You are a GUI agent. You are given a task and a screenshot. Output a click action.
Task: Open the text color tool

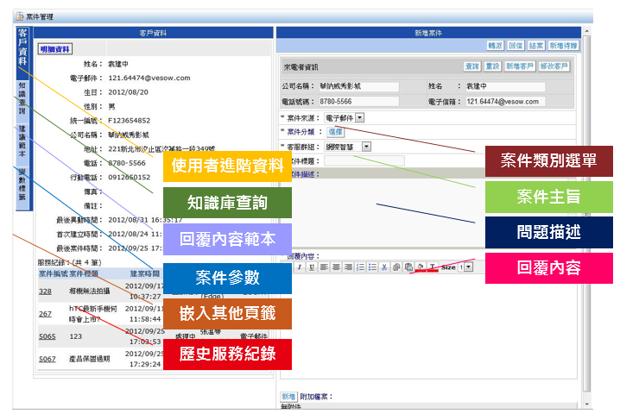433,267
